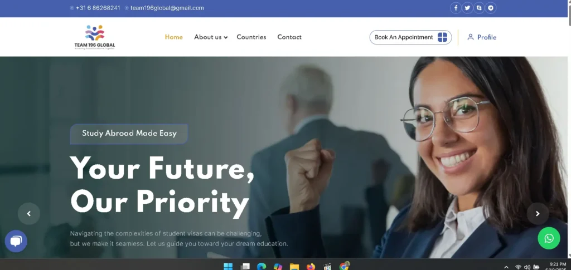The width and height of the screenshot is (571, 270).
Task: Open the live chat bubble widget
Action: pyautogui.click(x=16, y=241)
